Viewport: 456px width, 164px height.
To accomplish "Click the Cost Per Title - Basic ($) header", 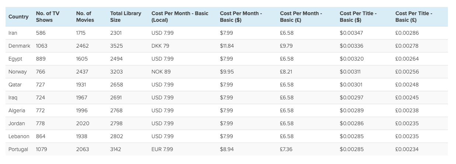I will (358, 17).
